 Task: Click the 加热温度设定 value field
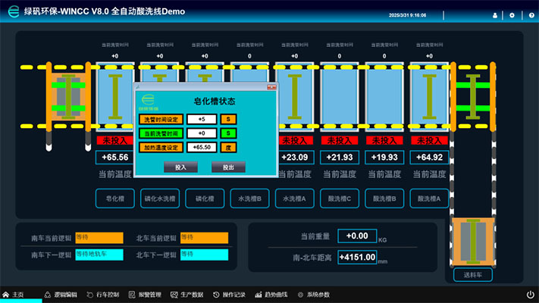point(201,147)
